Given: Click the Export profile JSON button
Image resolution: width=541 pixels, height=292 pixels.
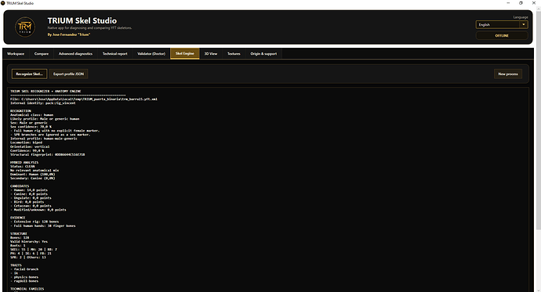Looking at the screenshot, I should (68, 74).
